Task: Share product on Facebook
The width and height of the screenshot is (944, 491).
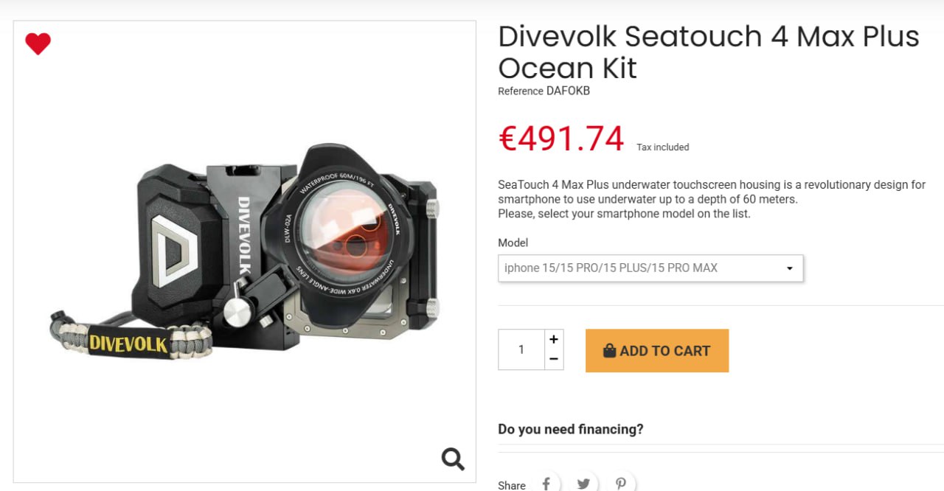Action: [546, 484]
